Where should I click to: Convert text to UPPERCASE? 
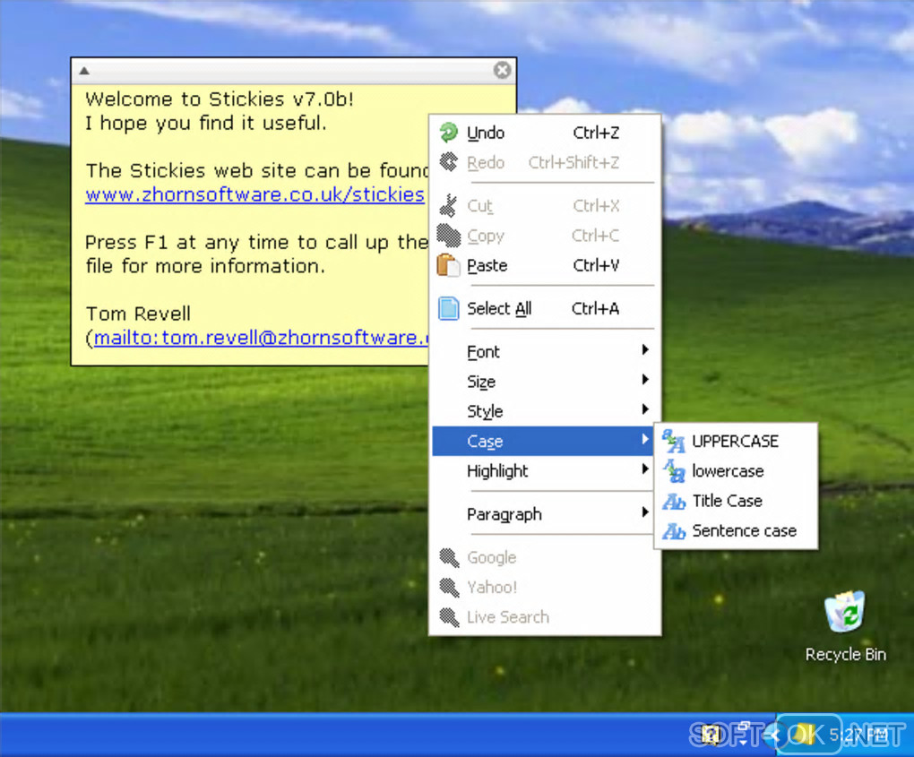tap(736, 441)
